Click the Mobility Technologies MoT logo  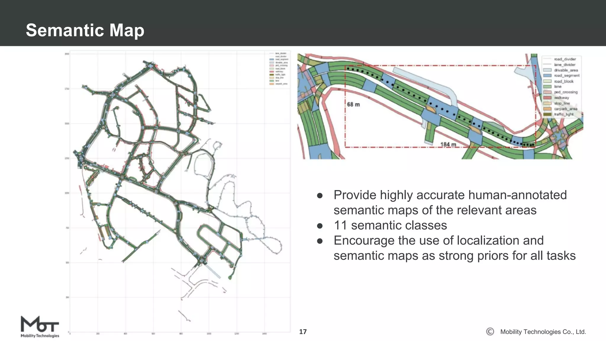tap(40, 327)
